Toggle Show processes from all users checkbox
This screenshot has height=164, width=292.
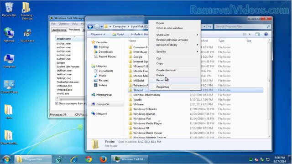pyautogui.click(x=57, y=103)
